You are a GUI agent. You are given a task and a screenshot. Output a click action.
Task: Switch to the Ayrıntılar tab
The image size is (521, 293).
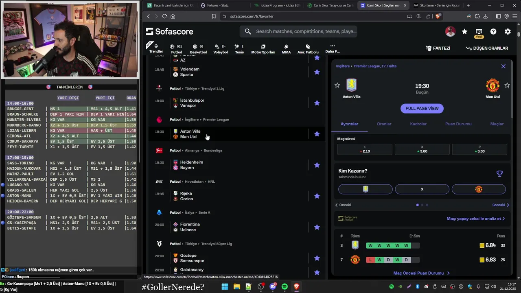pos(349,124)
